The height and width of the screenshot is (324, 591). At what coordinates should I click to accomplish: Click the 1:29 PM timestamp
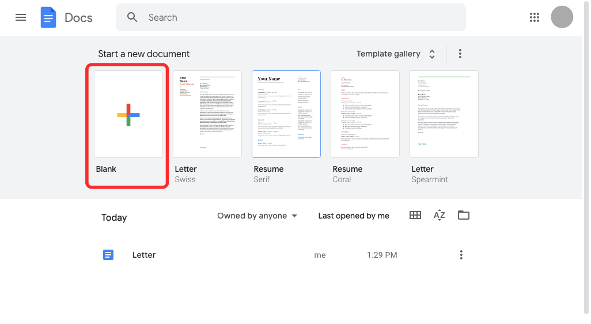[382, 255]
